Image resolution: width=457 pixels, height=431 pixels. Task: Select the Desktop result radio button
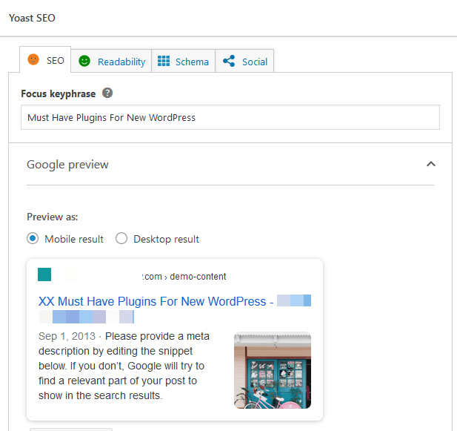tap(121, 238)
